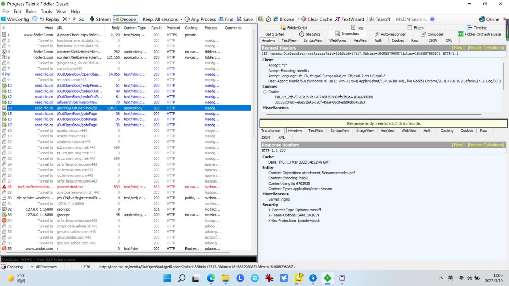
Task: Open Find in the toolbar
Action: click(x=226, y=19)
